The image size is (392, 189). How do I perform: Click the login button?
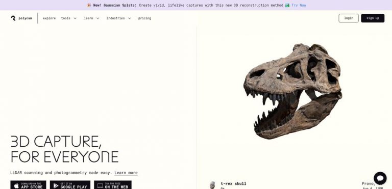tap(349, 18)
